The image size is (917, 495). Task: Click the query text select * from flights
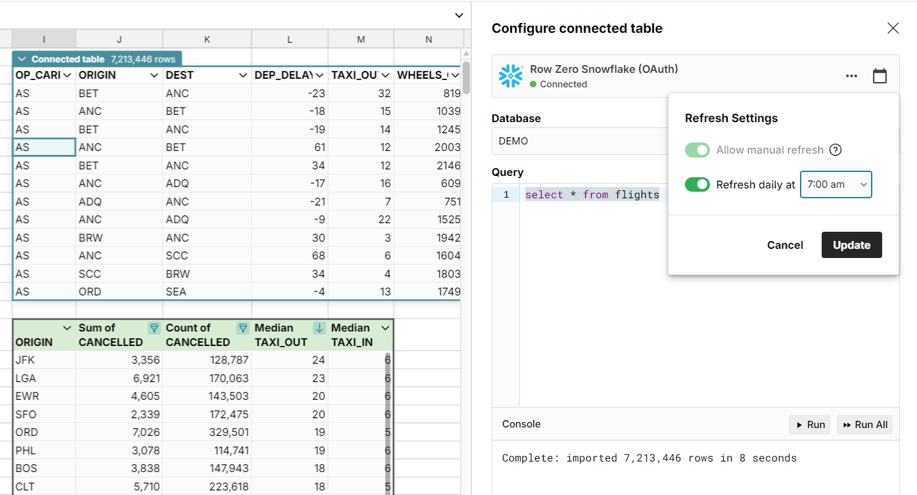[592, 194]
